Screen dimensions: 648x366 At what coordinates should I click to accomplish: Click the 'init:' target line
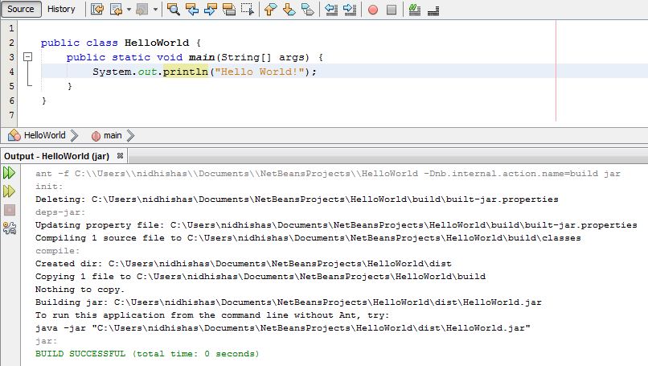pyautogui.click(x=49, y=187)
